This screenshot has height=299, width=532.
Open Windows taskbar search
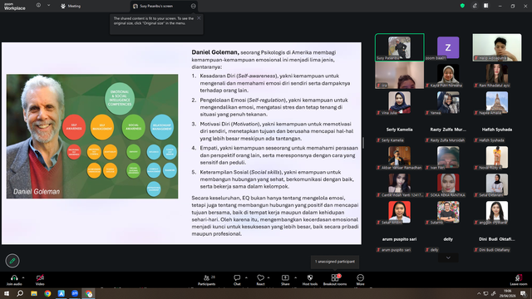[x=20, y=293]
